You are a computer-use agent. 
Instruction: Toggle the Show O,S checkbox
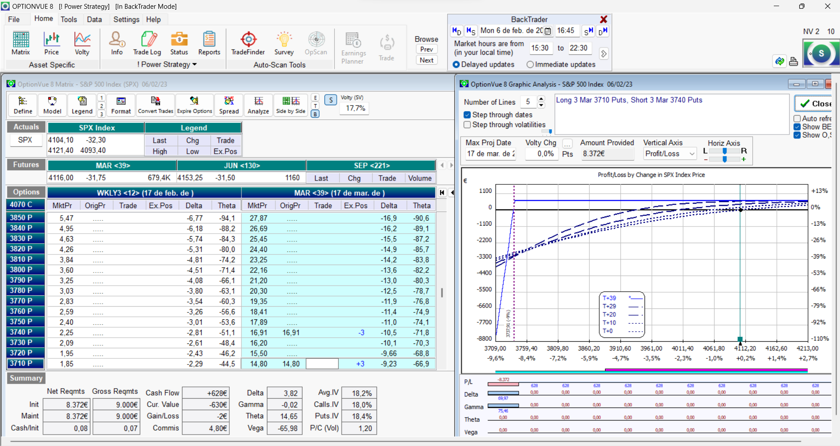(x=797, y=135)
